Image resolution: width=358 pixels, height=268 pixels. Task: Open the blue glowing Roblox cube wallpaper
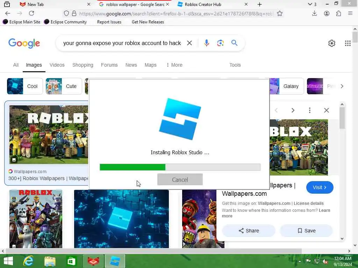pyautogui.click(x=121, y=219)
